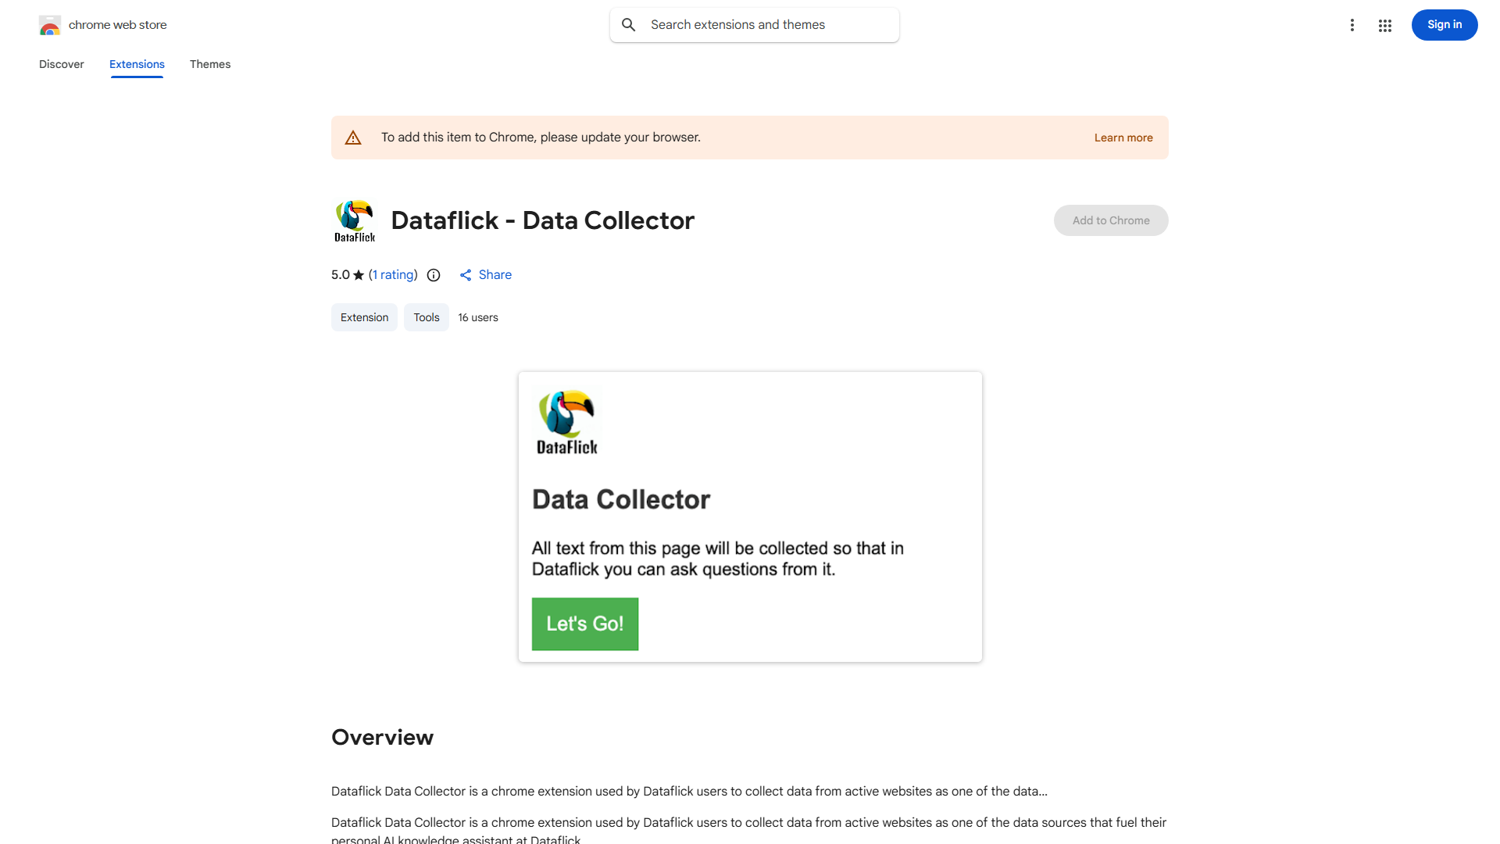Click the Chrome Web Store logo
Image resolution: width=1500 pixels, height=844 pixels.
49,24
